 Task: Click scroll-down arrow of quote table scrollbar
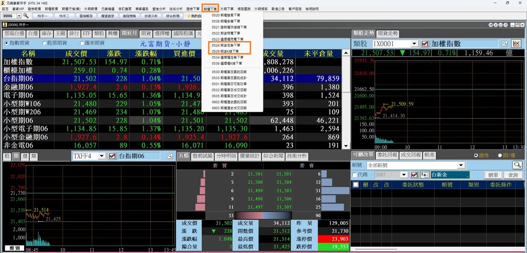(x=346, y=146)
